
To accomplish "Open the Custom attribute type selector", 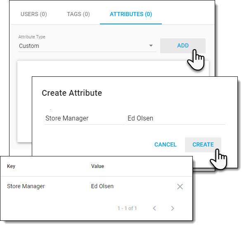I will [x=87, y=46].
